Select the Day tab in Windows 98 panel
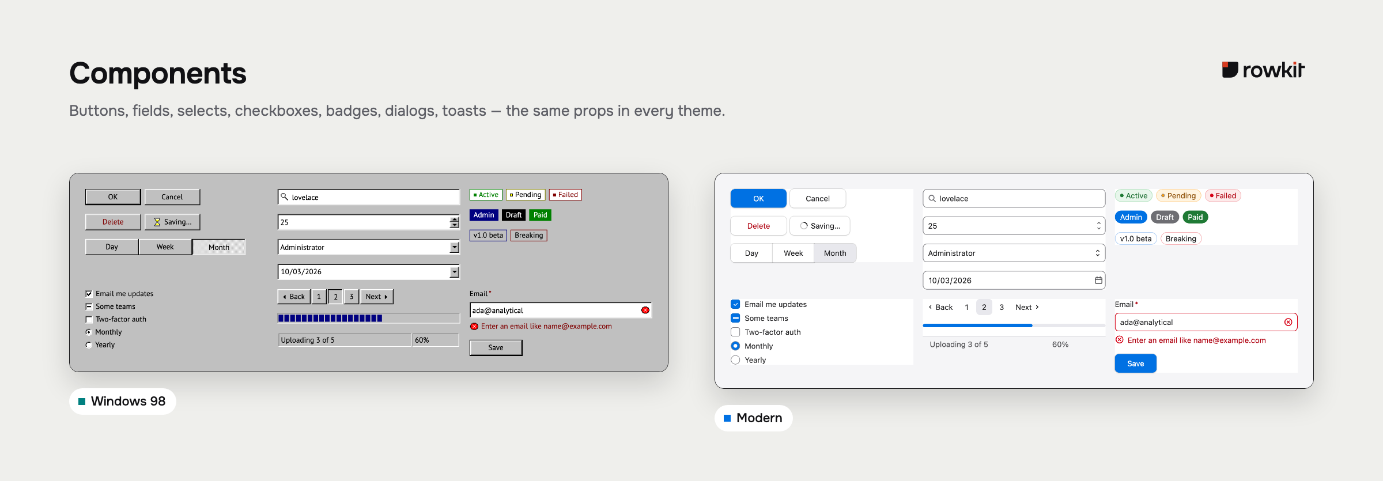This screenshot has height=481, width=1383. [112, 247]
